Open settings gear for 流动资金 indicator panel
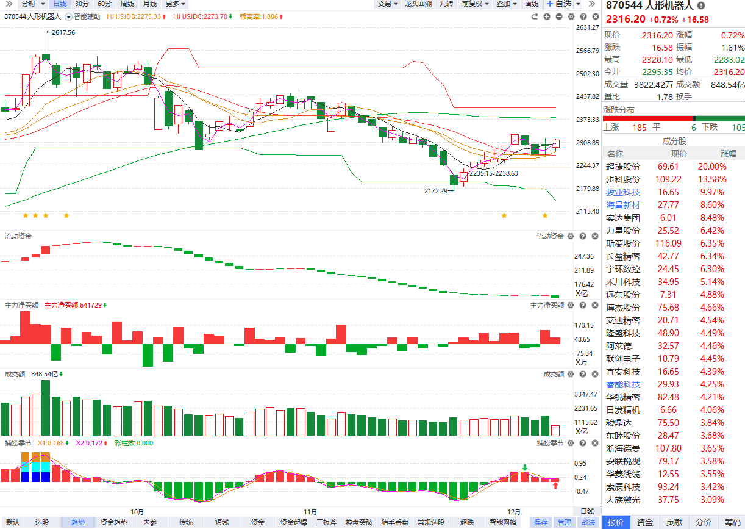 [571, 236]
